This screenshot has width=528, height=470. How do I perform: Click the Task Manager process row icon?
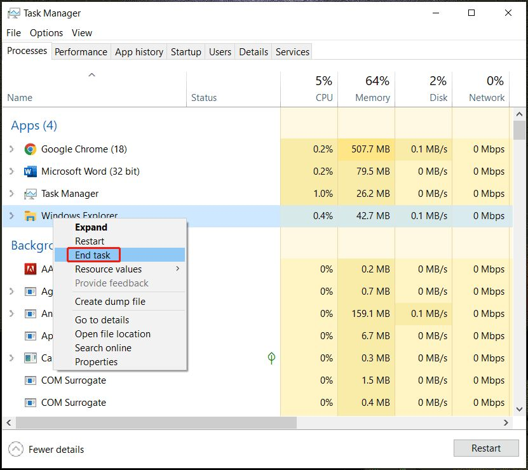coord(30,194)
